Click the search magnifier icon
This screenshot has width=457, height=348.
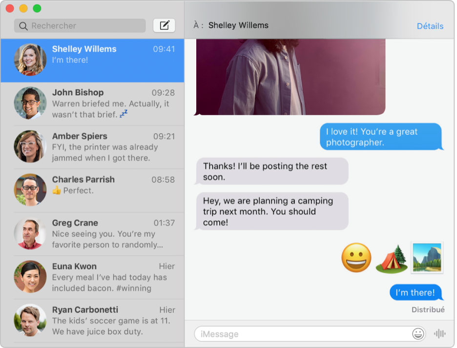pyautogui.click(x=23, y=26)
